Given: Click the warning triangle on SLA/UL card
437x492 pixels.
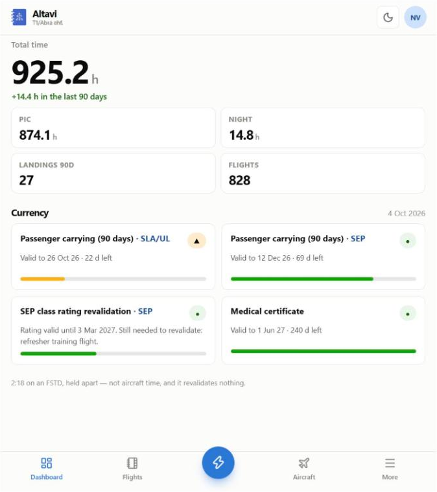Looking at the screenshot, I should coord(196,241).
